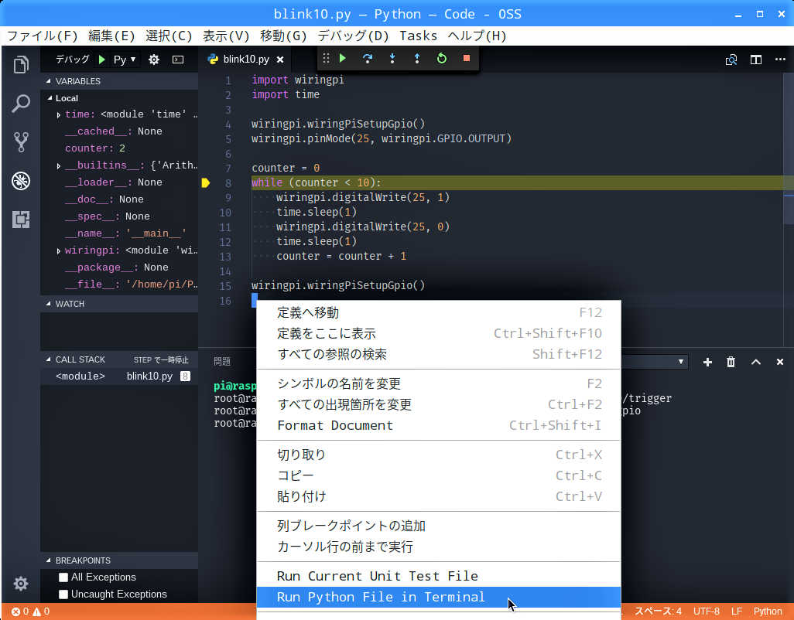Select シンボルの名前を変更 in context menu

click(439, 383)
